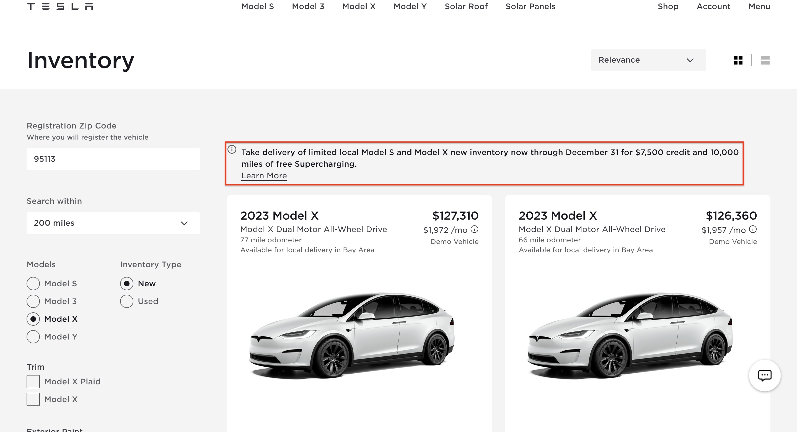Image resolution: width=797 pixels, height=432 pixels.
Task: Open the $126,360 Model X car image
Action: pos(630,336)
